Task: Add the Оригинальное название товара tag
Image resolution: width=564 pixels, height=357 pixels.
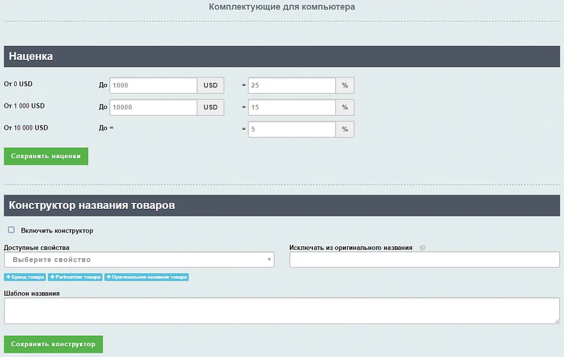Action: pos(147,277)
